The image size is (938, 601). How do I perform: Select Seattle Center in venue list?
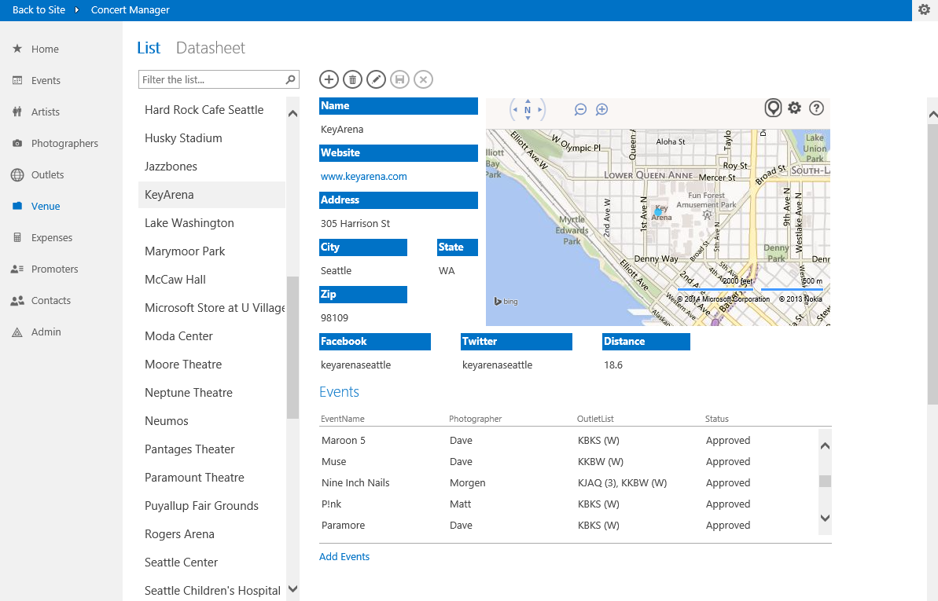coord(212,563)
